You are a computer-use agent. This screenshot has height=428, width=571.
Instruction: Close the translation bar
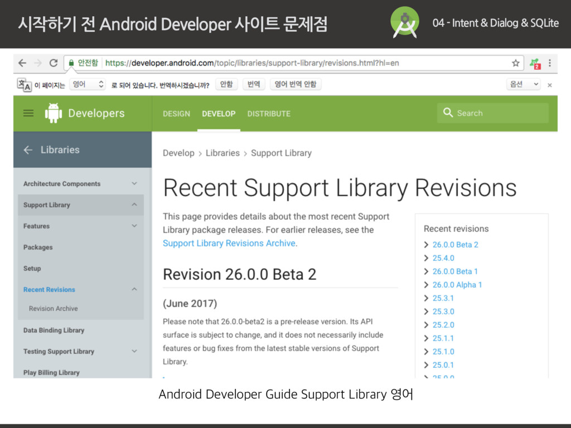(x=549, y=85)
